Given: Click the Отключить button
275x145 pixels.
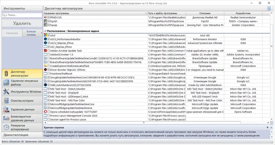Looking at the screenshot, I should 12,33.
